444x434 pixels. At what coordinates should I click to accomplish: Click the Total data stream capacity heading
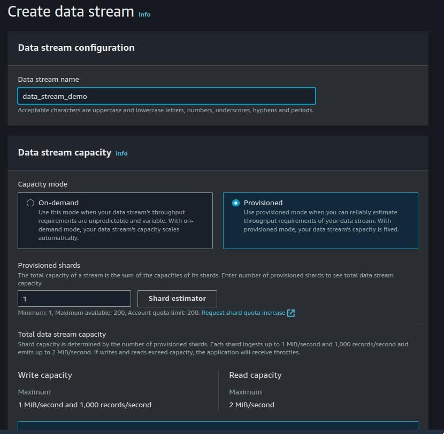tap(62, 335)
